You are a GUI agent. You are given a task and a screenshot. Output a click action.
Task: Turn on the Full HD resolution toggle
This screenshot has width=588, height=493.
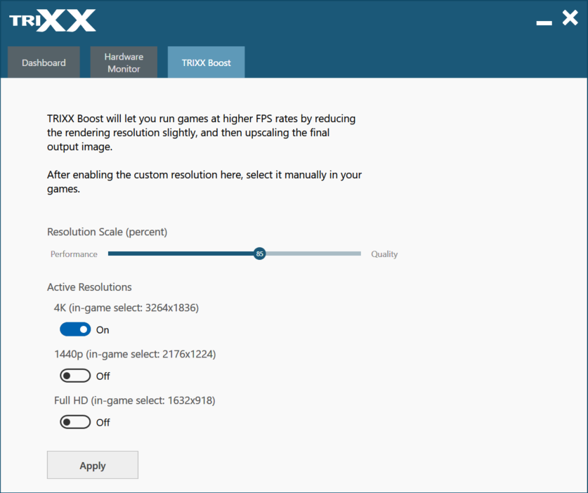click(75, 422)
